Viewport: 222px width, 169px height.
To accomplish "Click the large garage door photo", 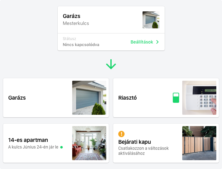I will pyautogui.click(x=89, y=98).
